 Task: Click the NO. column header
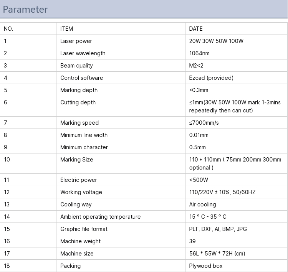coord(8,29)
